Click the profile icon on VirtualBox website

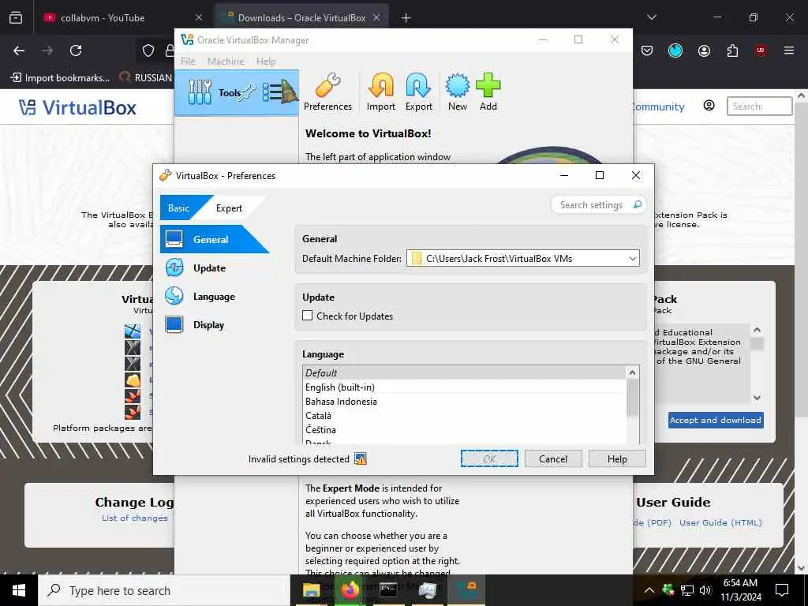(x=709, y=106)
